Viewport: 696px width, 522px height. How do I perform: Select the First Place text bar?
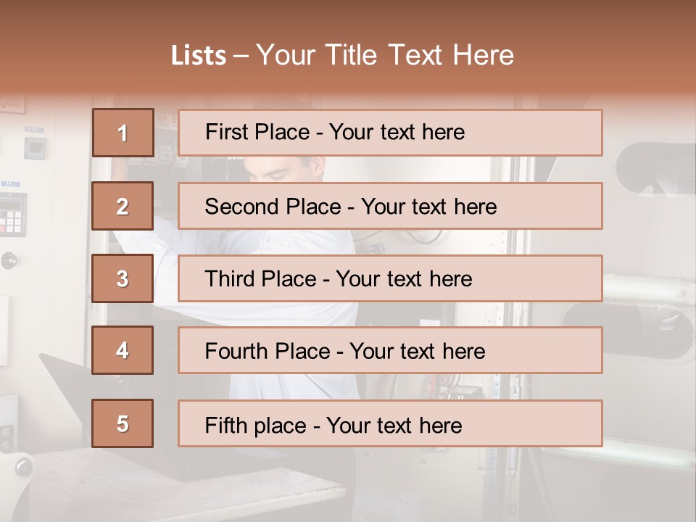click(390, 133)
